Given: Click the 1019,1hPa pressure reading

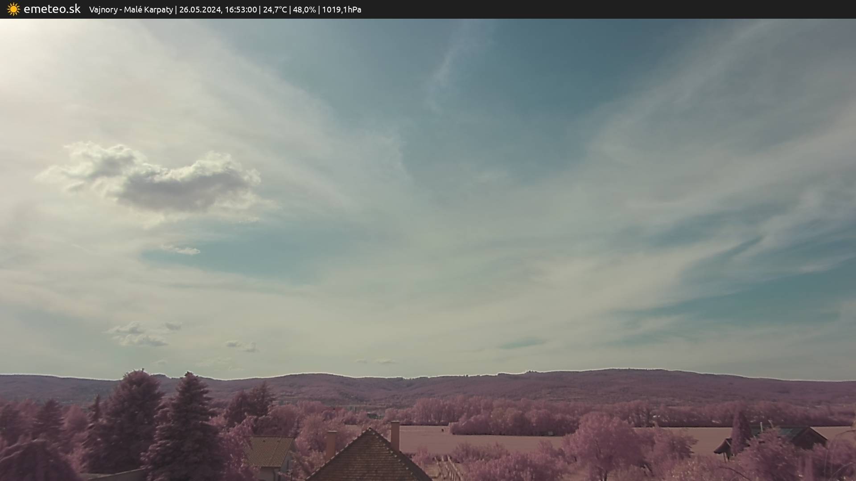Looking at the screenshot, I should (342, 10).
